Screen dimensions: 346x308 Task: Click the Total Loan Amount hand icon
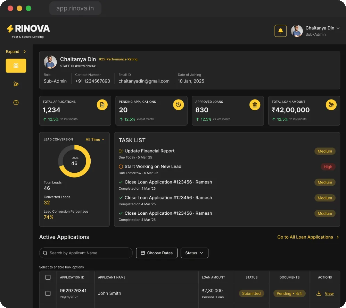click(x=331, y=105)
